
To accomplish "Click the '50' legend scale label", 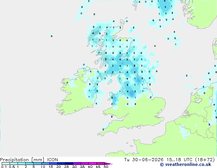I will click(106, 167).
